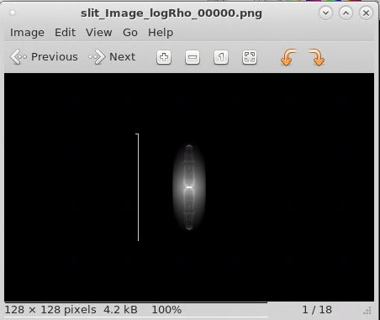Open the Edit menu
This screenshot has height=320, width=380.
65,33
